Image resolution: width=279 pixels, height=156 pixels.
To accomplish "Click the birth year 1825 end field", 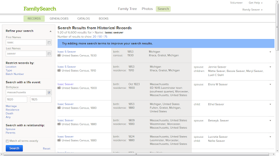I will 41,99.
